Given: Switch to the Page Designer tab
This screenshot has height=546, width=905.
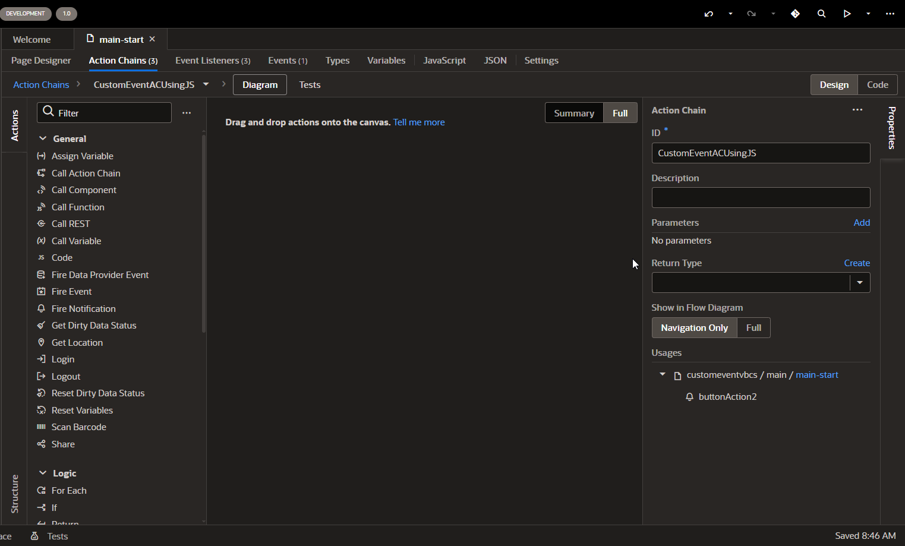Looking at the screenshot, I should [41, 61].
